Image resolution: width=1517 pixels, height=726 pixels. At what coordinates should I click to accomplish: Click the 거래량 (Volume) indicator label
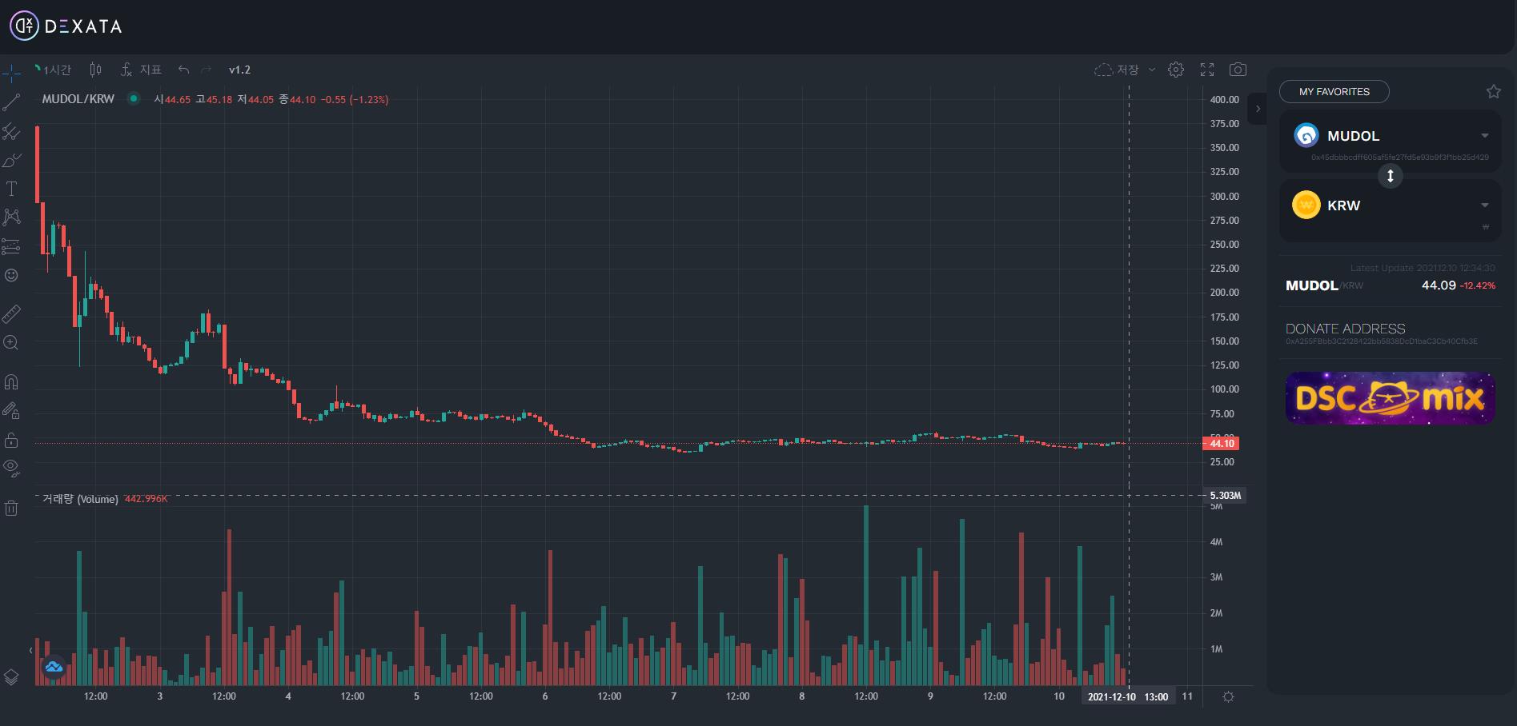point(80,499)
